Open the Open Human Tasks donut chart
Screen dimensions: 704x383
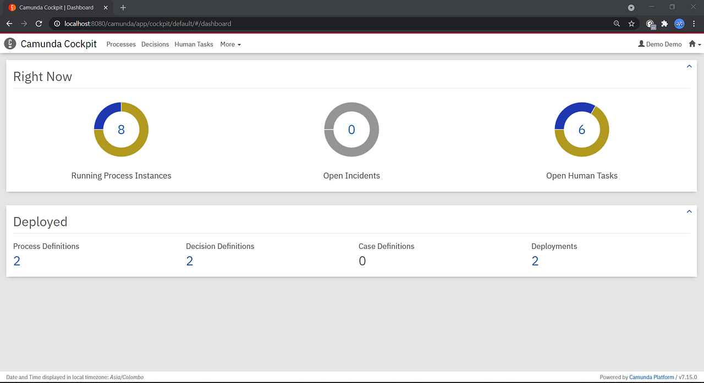pos(581,129)
